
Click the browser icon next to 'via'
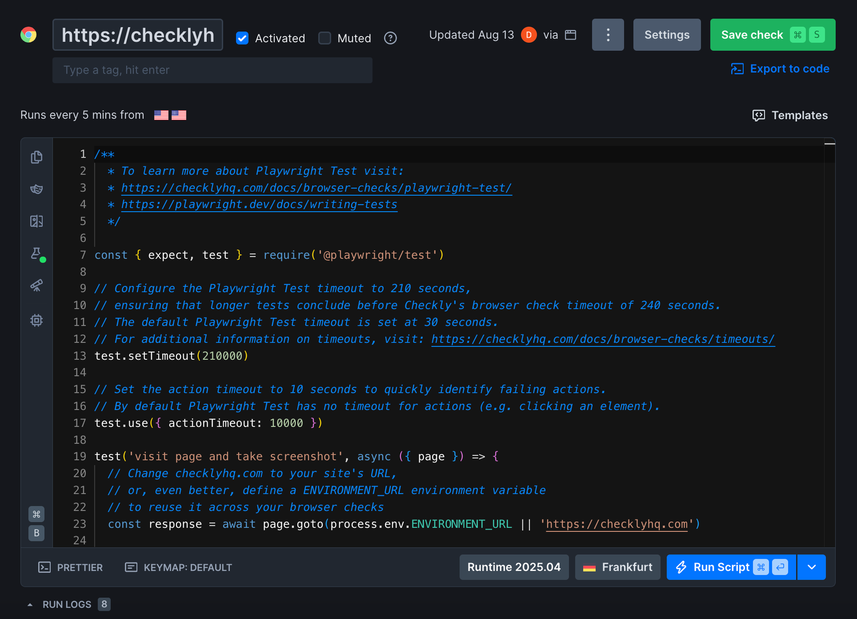570,34
